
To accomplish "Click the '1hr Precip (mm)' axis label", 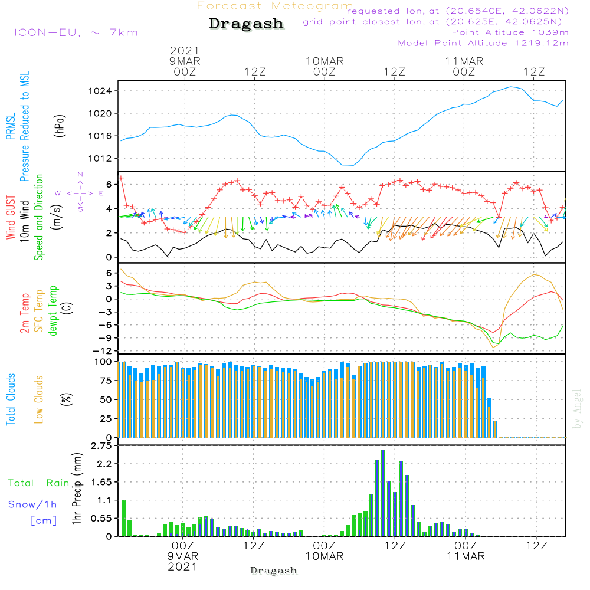I will tap(77, 489).
